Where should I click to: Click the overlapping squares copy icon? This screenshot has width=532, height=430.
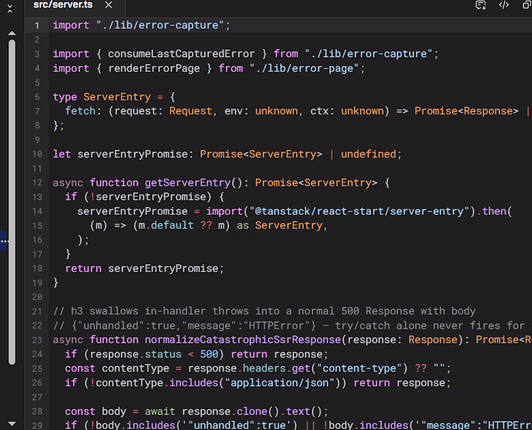point(527,5)
